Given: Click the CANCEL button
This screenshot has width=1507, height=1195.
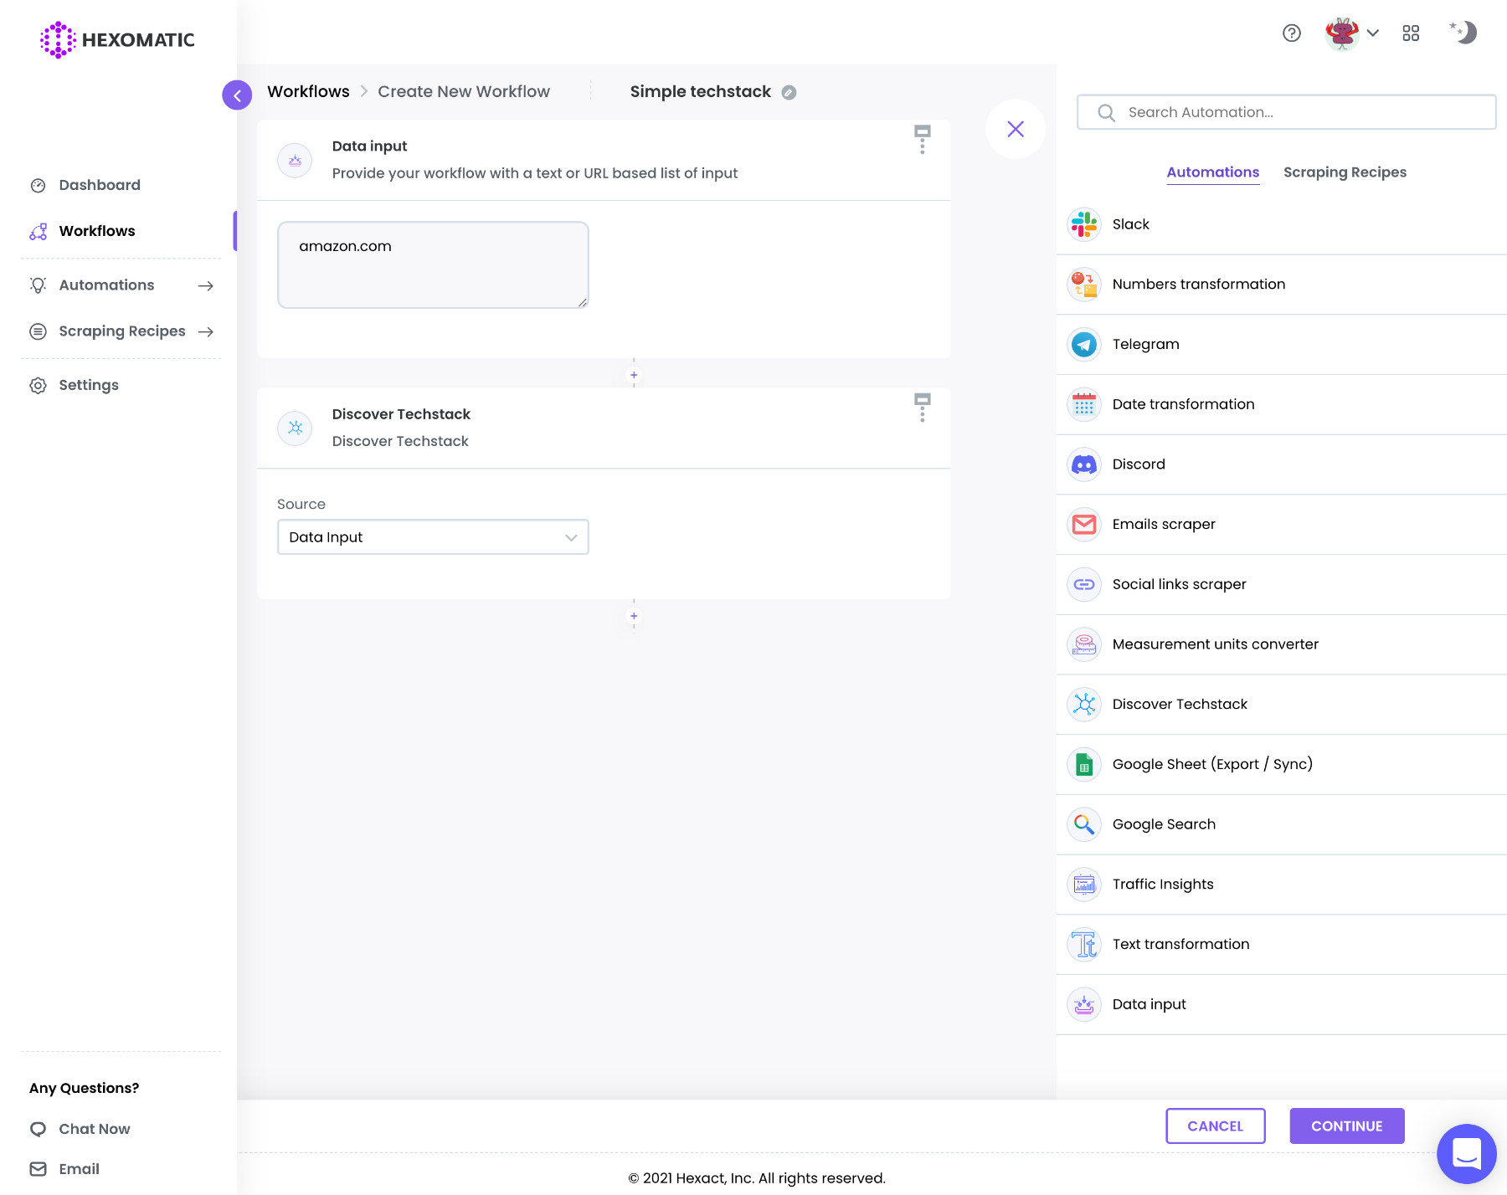Looking at the screenshot, I should click(1215, 1126).
